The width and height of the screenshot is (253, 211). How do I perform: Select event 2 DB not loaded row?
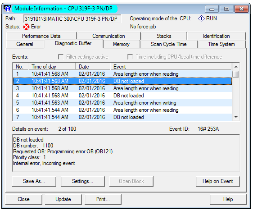(122, 81)
